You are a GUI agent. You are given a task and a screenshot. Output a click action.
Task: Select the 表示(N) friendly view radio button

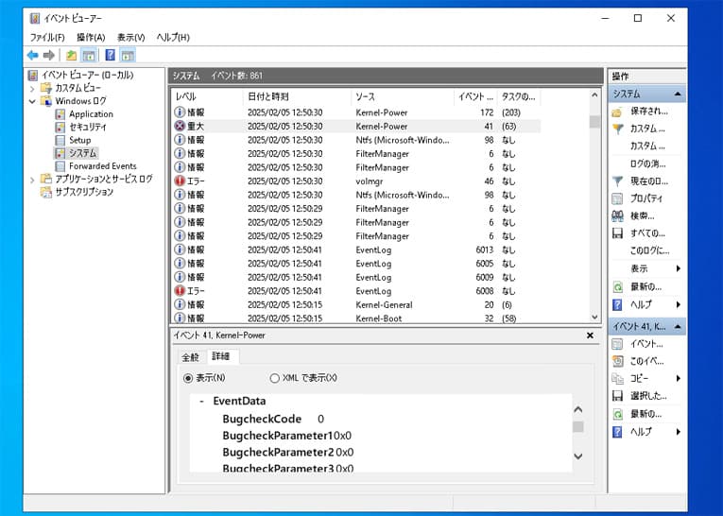(189, 378)
